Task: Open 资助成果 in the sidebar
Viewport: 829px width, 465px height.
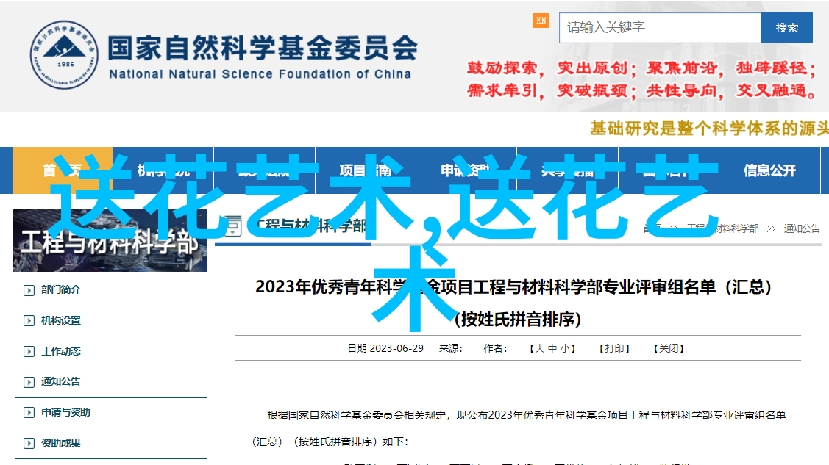Action: point(61,443)
